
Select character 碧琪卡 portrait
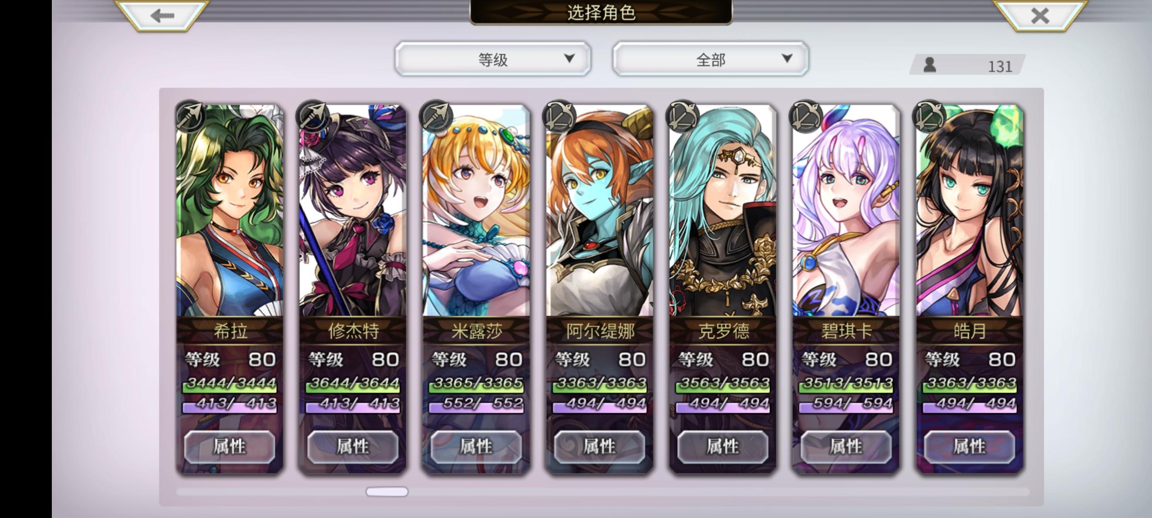coord(846,211)
